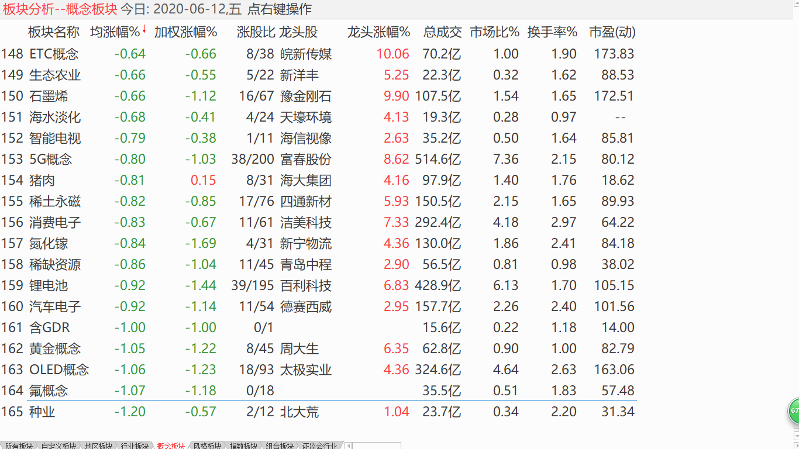Screen dimensions: 799x449
Task: Click leading stock 天壕环境
Action: point(306,117)
